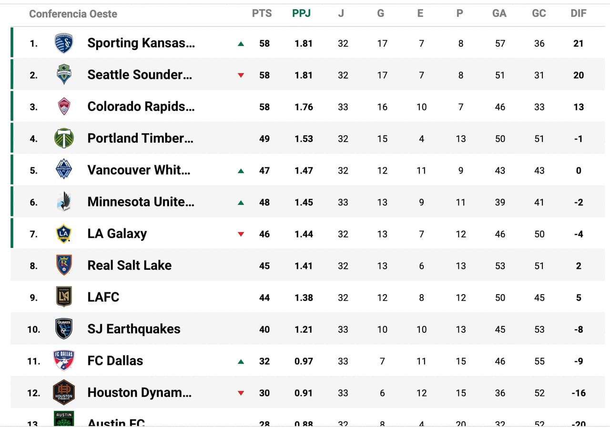This screenshot has height=429, width=610.
Task: Sort table by PPJ column header
Action: tap(301, 13)
